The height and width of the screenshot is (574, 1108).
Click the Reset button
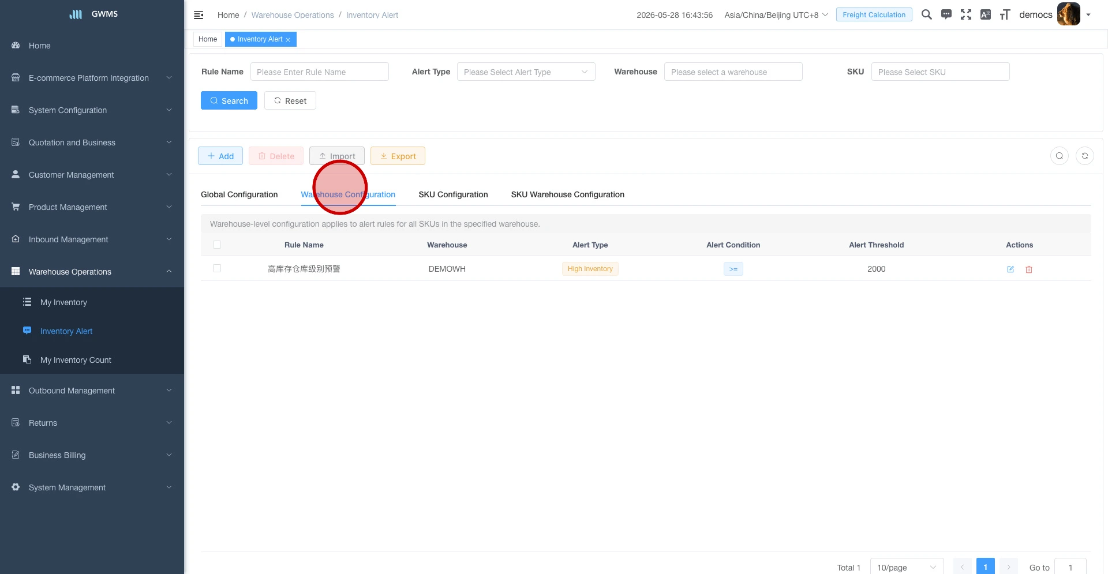(290, 100)
